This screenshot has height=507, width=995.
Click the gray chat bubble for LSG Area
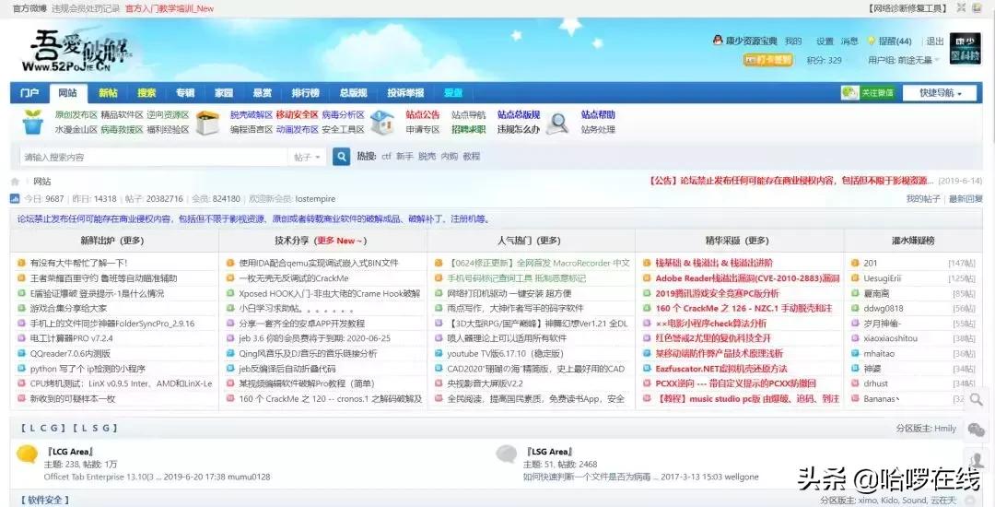pyautogui.click(x=506, y=454)
